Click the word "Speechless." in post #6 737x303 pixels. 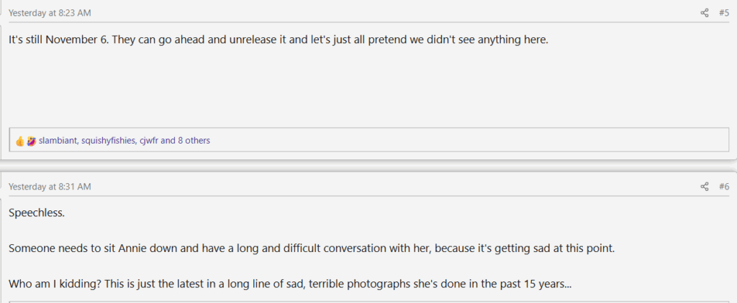tap(36, 213)
